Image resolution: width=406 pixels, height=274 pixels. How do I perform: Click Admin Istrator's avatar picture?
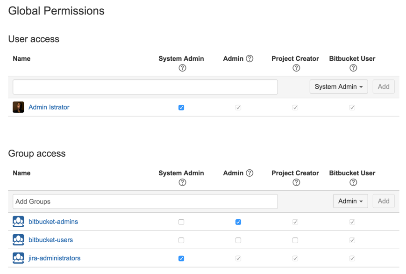tap(18, 107)
